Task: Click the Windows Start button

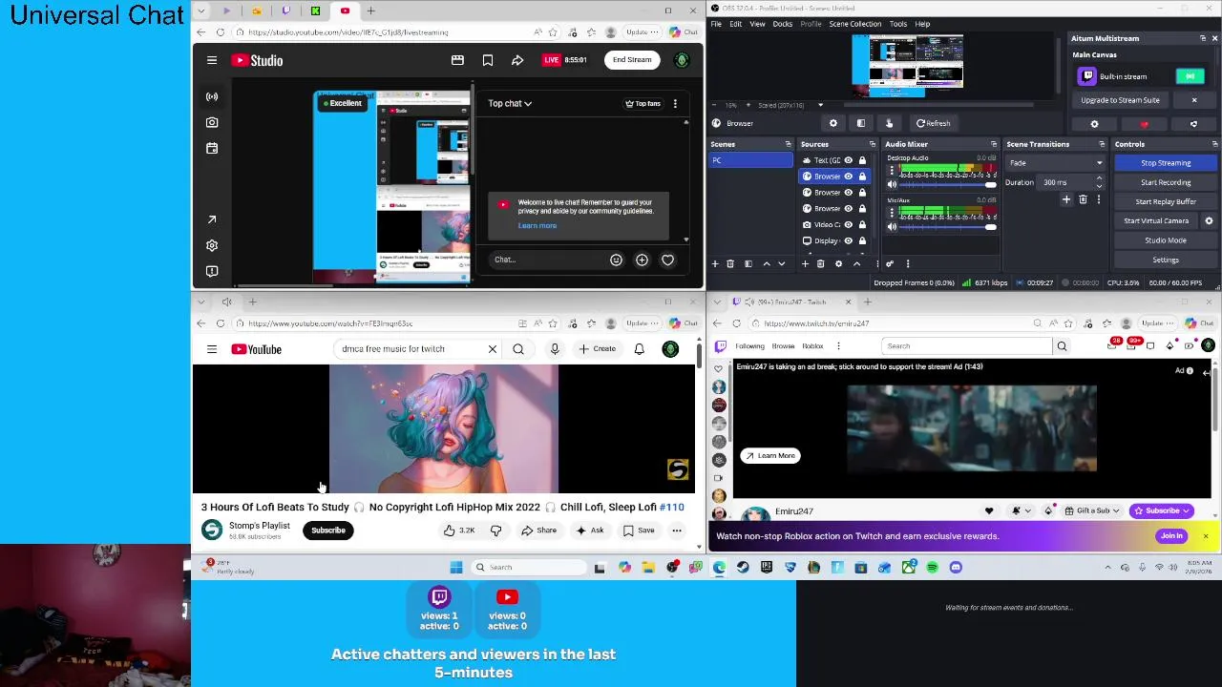Action: pyautogui.click(x=456, y=568)
